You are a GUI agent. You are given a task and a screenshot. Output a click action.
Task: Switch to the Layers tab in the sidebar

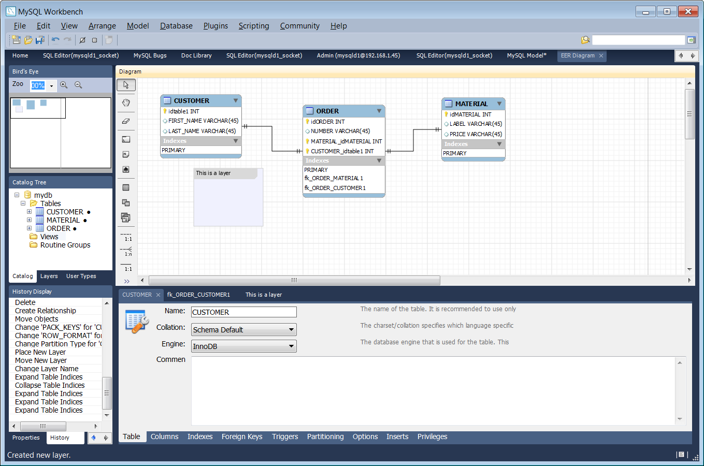pyautogui.click(x=49, y=276)
